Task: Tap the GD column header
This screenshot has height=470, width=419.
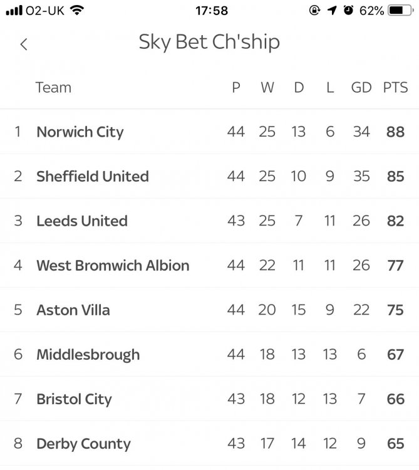Action: 361,88
